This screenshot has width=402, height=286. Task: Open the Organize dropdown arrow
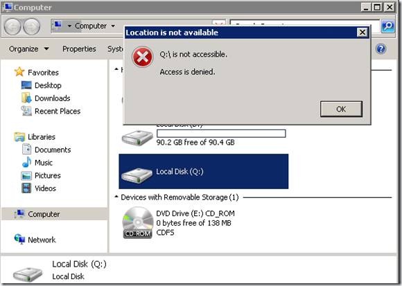click(x=46, y=48)
